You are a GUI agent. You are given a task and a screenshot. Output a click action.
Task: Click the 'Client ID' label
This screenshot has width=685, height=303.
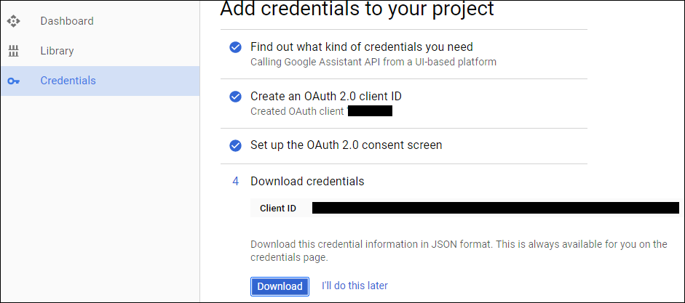(x=278, y=209)
